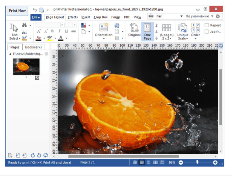The width and height of the screenshot is (233, 176).
Task: Toggle Bold formatting
Action: (52, 31)
